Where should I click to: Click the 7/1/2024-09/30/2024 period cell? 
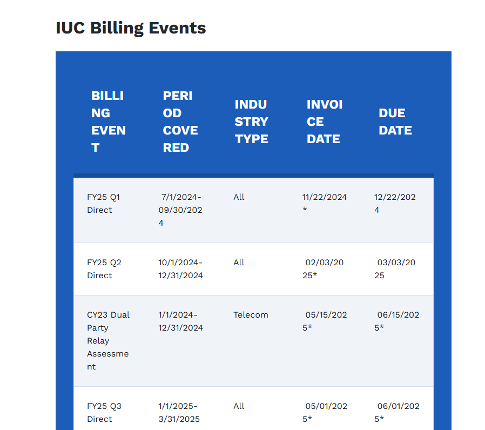tap(180, 210)
